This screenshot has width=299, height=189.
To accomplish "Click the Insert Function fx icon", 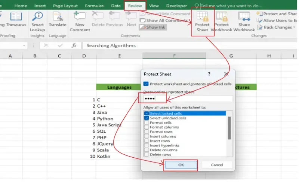I will (74, 45).
